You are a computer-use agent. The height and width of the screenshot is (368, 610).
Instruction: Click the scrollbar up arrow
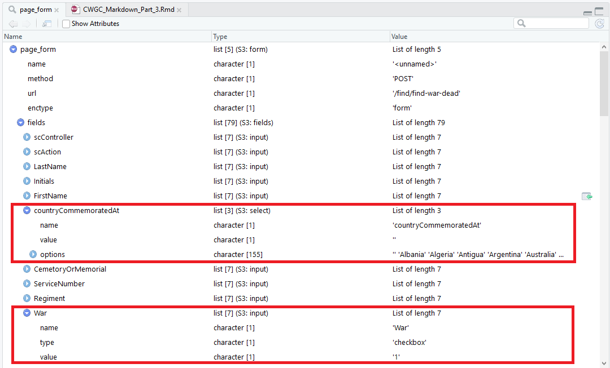tap(604, 47)
